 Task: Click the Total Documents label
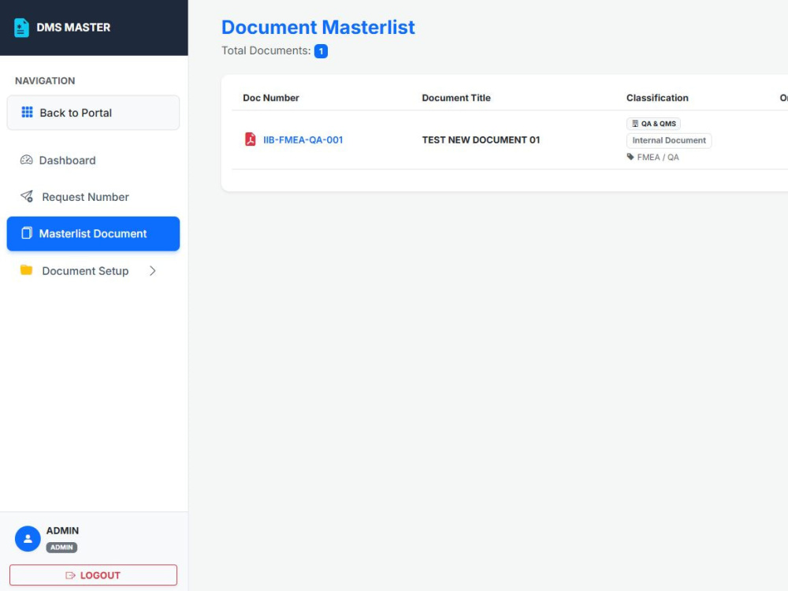coord(266,50)
